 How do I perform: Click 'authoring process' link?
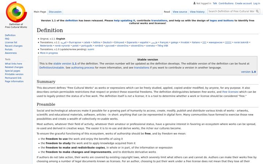point(83,68)
